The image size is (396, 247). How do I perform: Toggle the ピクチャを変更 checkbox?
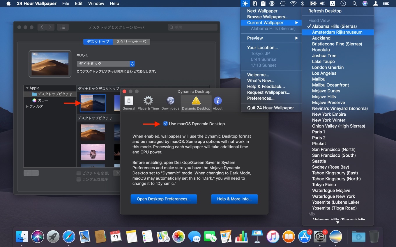point(79,173)
